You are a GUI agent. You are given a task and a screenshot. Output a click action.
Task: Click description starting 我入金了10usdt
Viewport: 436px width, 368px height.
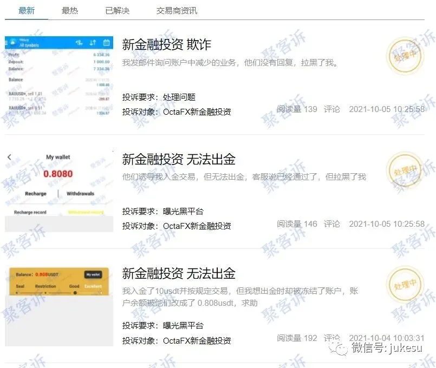[x=240, y=297]
